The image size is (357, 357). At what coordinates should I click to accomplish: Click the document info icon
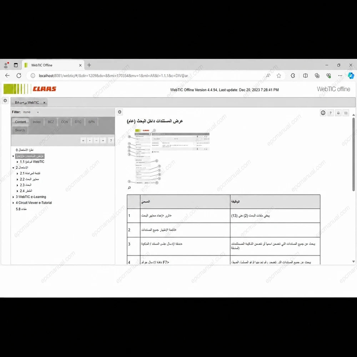coord(323,113)
